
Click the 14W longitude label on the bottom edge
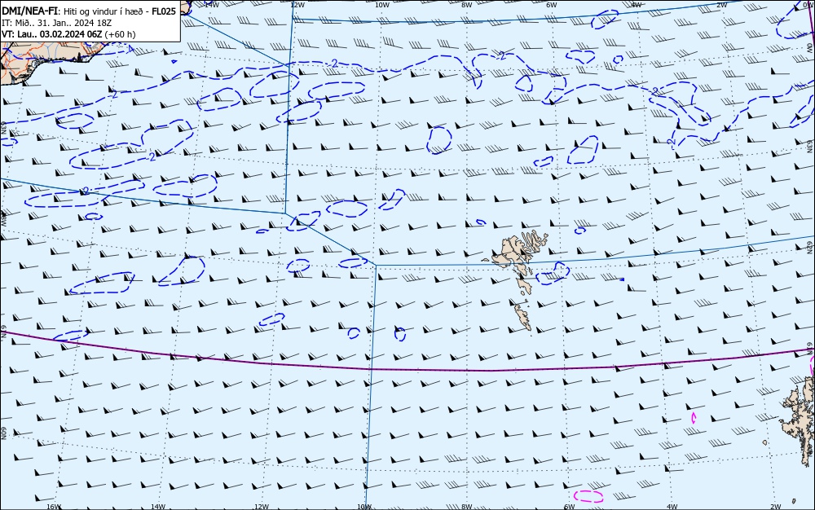tap(158, 507)
